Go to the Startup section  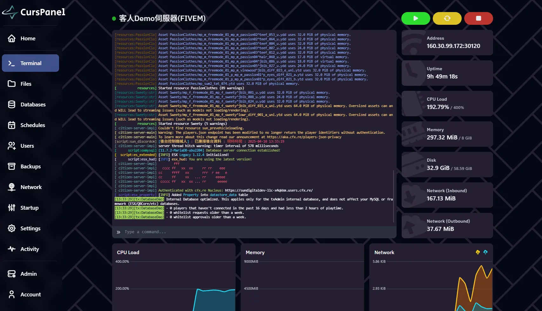(x=30, y=208)
